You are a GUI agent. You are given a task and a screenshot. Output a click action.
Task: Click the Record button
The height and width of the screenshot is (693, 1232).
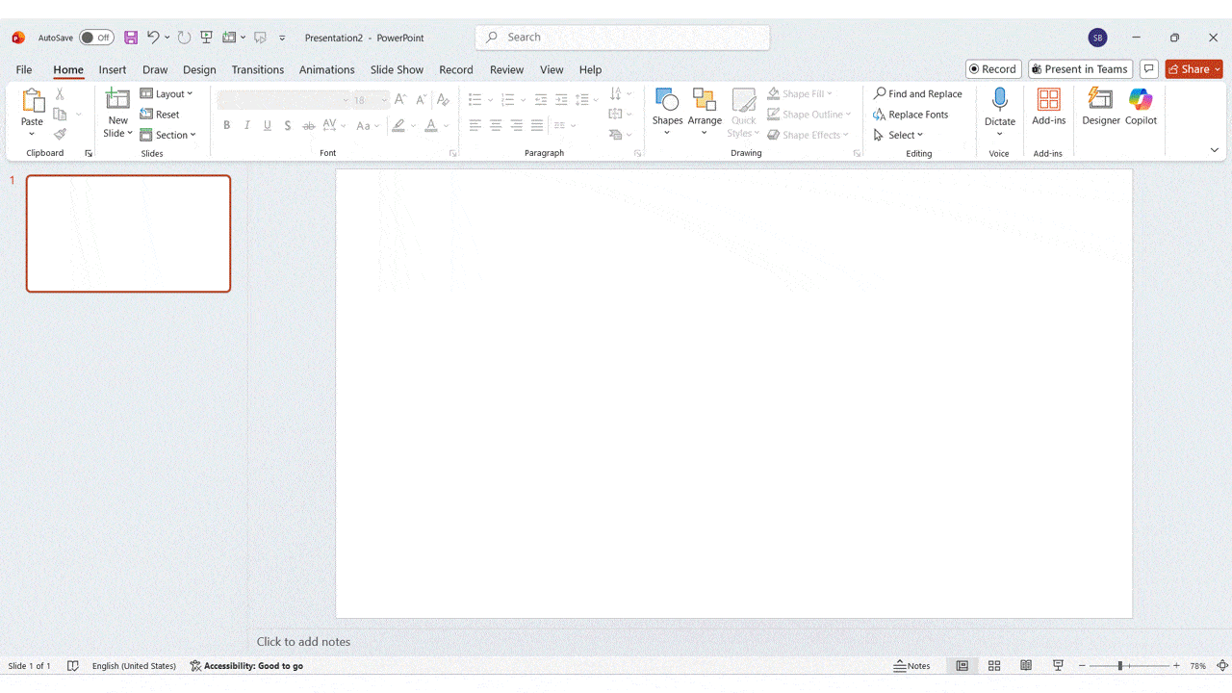click(992, 68)
